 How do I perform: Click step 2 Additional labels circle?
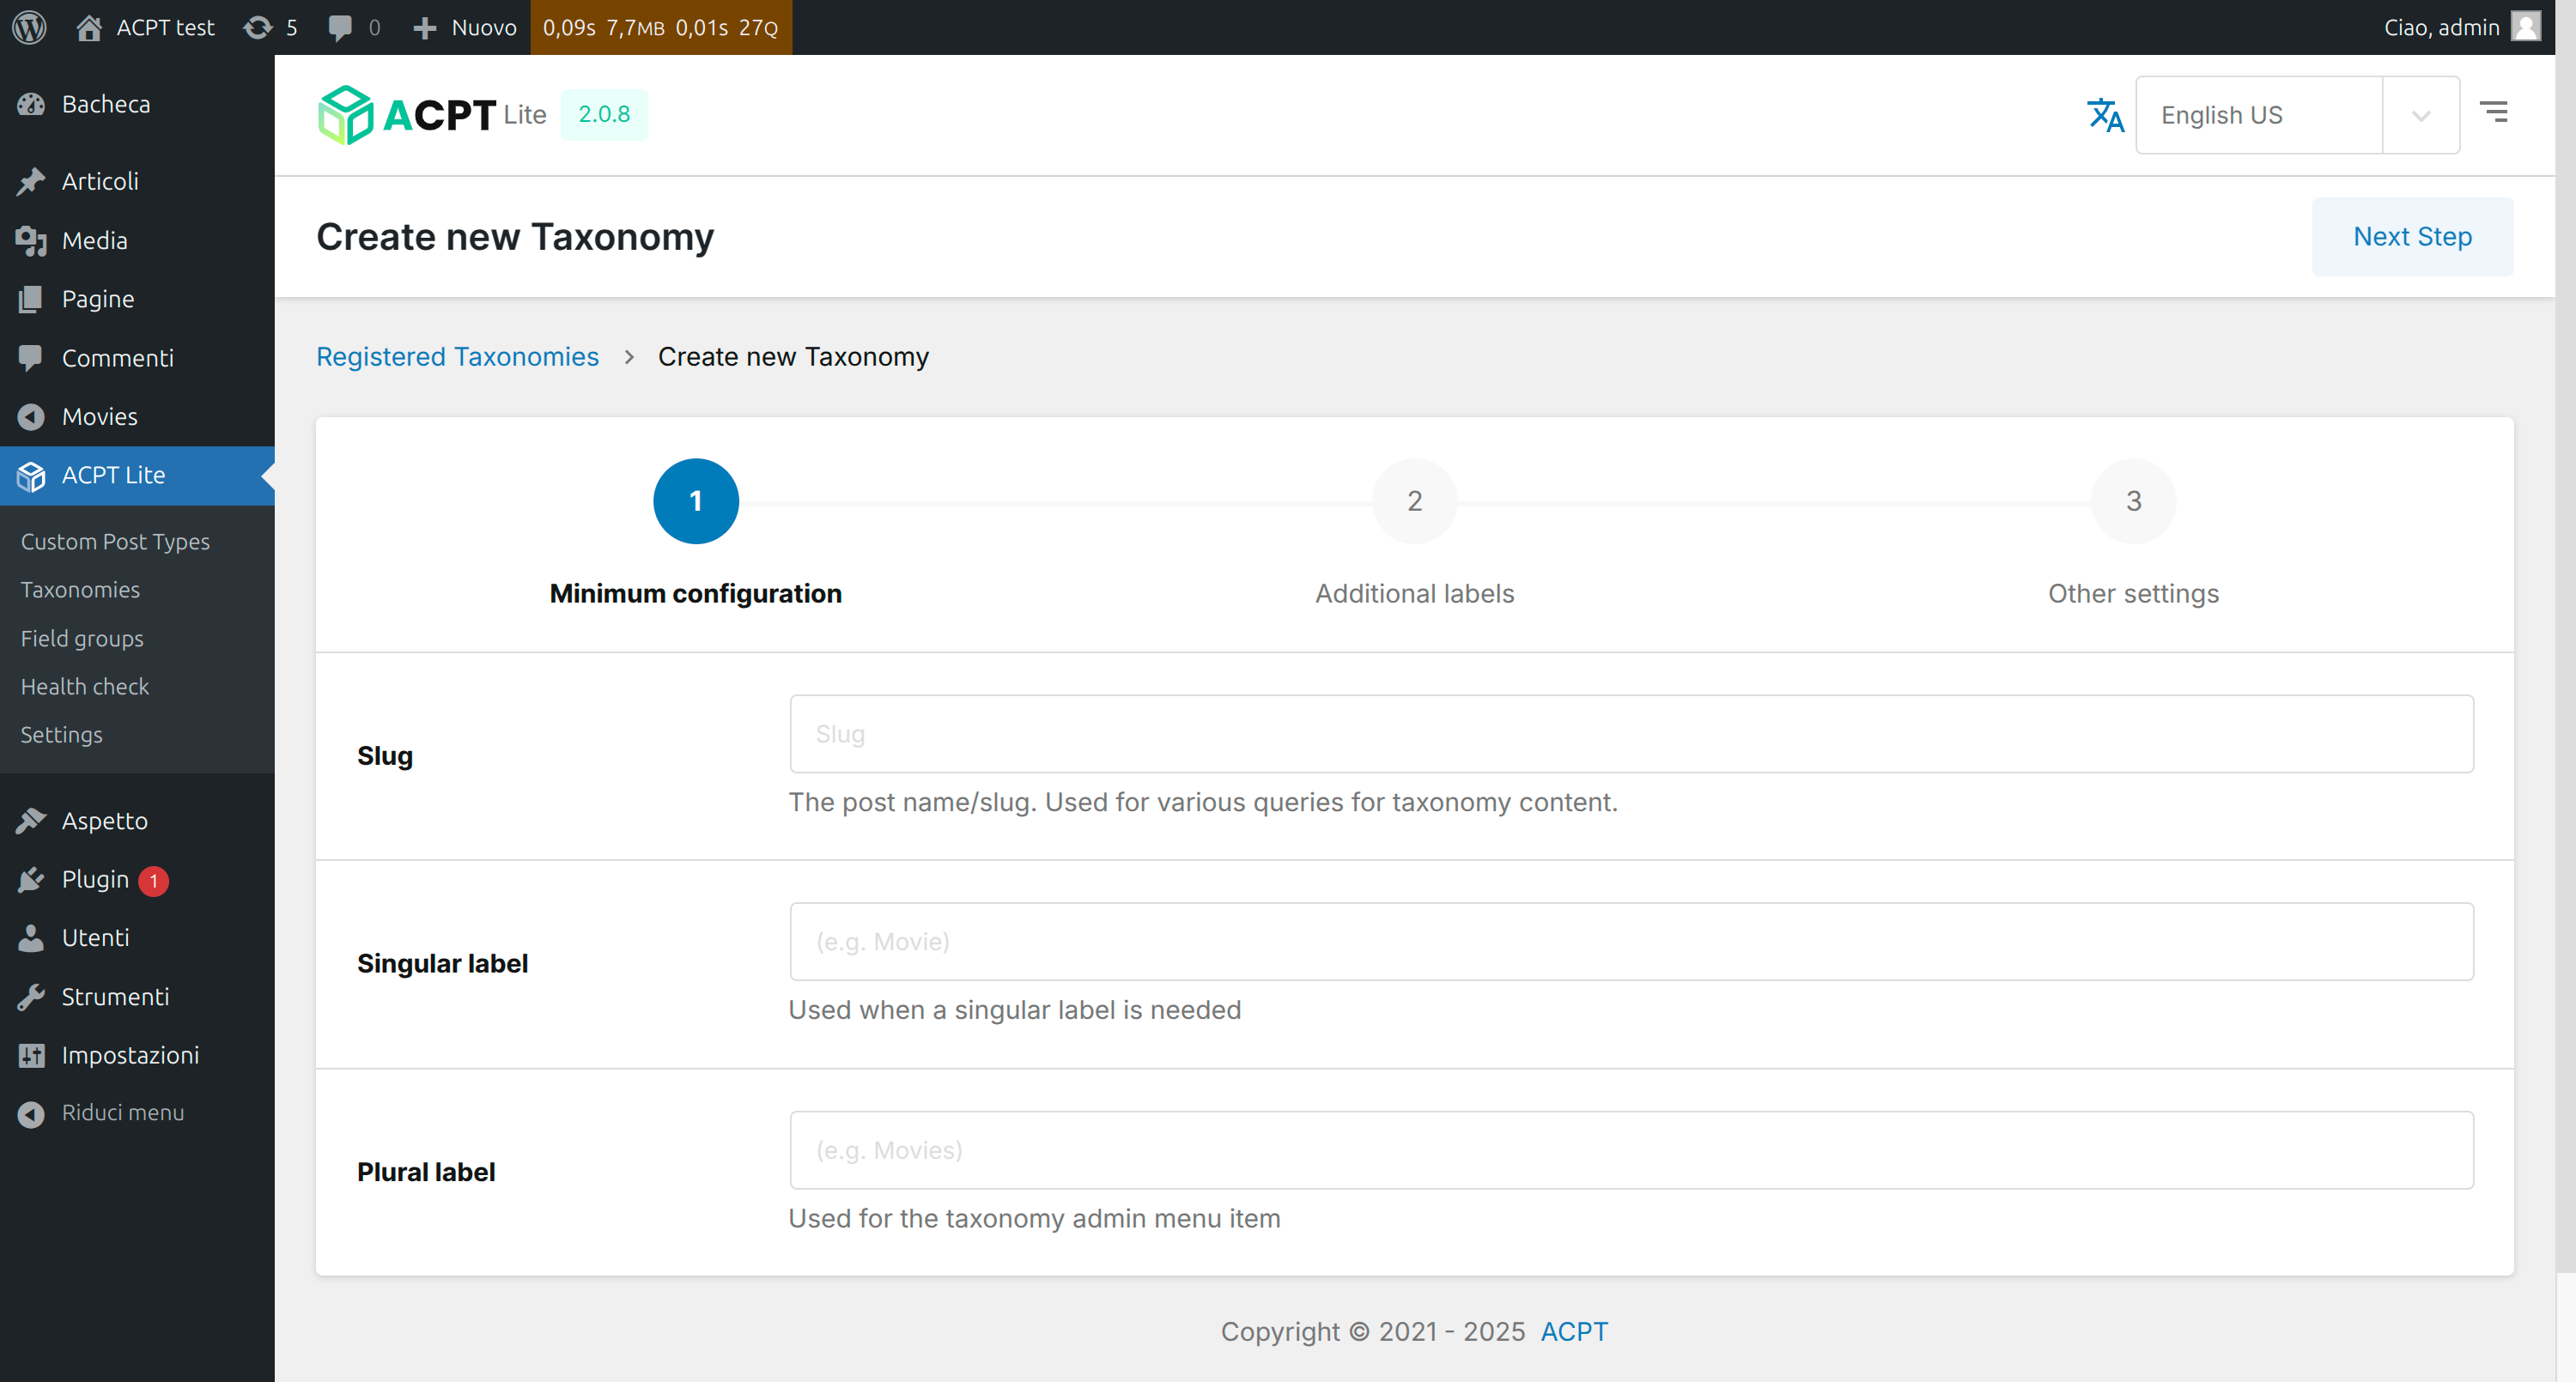(1413, 501)
